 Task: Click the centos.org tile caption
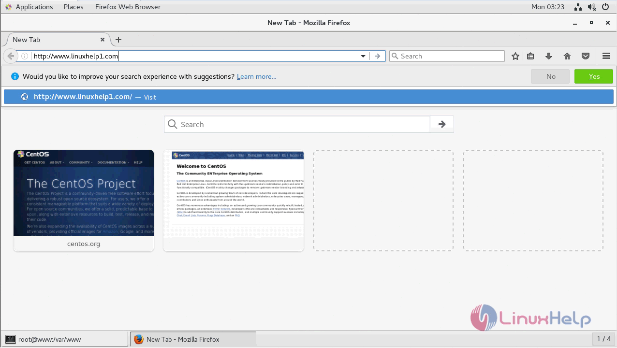pos(84,244)
